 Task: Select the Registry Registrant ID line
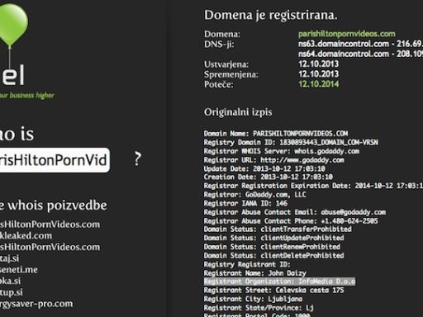(247, 264)
